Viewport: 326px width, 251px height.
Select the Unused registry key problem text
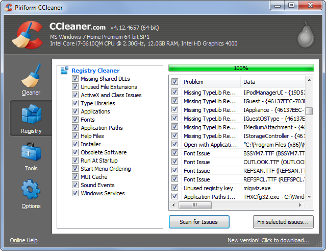[x=208, y=188]
